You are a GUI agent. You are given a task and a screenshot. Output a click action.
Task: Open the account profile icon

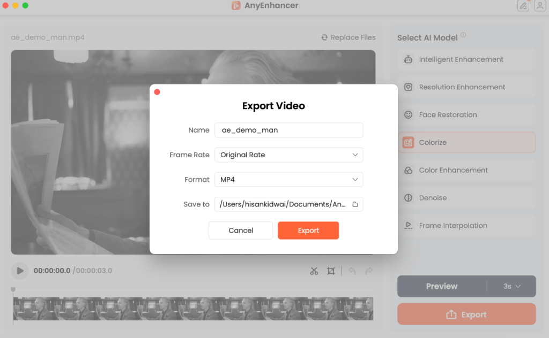[540, 6]
